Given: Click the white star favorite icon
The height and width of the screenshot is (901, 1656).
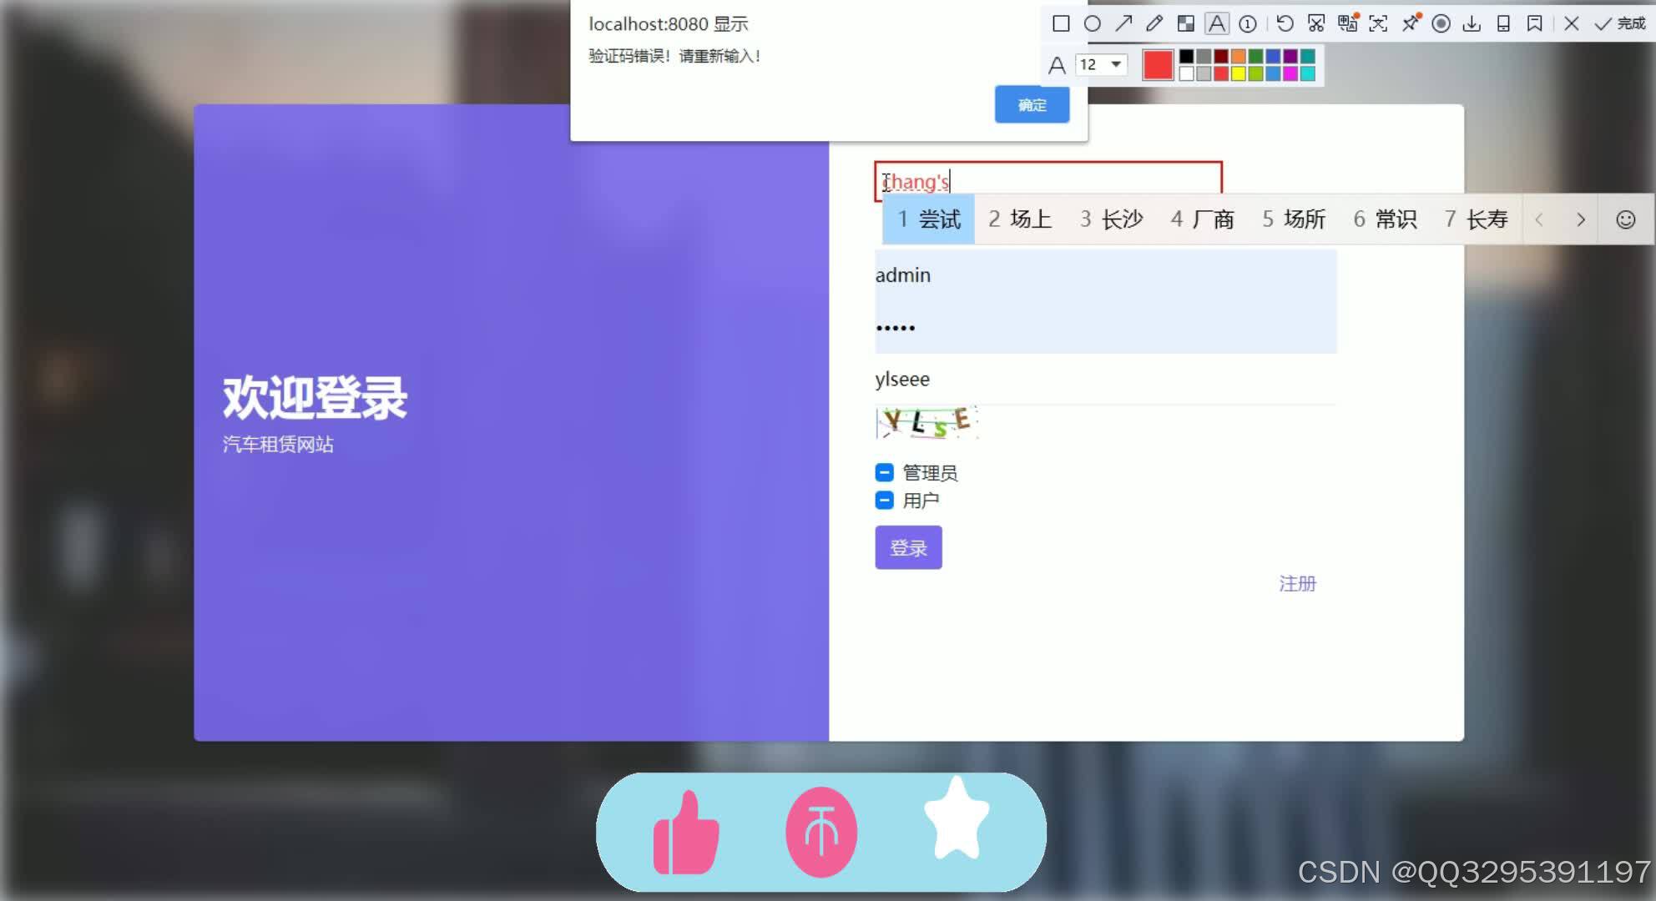Looking at the screenshot, I should [957, 818].
